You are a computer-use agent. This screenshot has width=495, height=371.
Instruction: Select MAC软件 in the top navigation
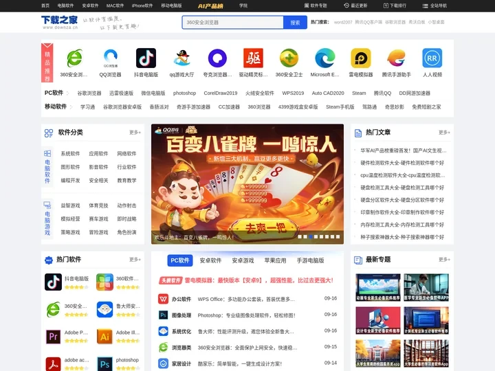(115, 5)
